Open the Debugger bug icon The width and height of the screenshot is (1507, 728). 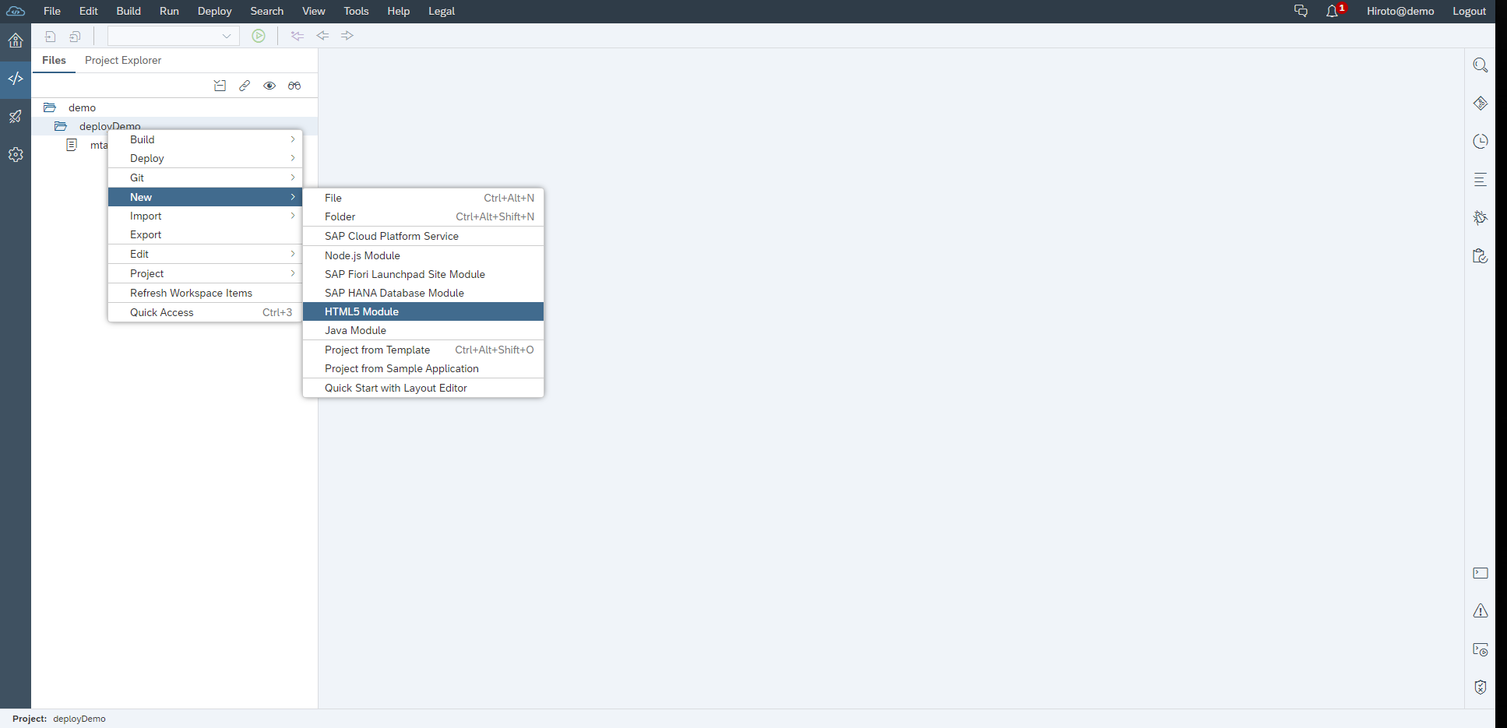[x=1481, y=218]
